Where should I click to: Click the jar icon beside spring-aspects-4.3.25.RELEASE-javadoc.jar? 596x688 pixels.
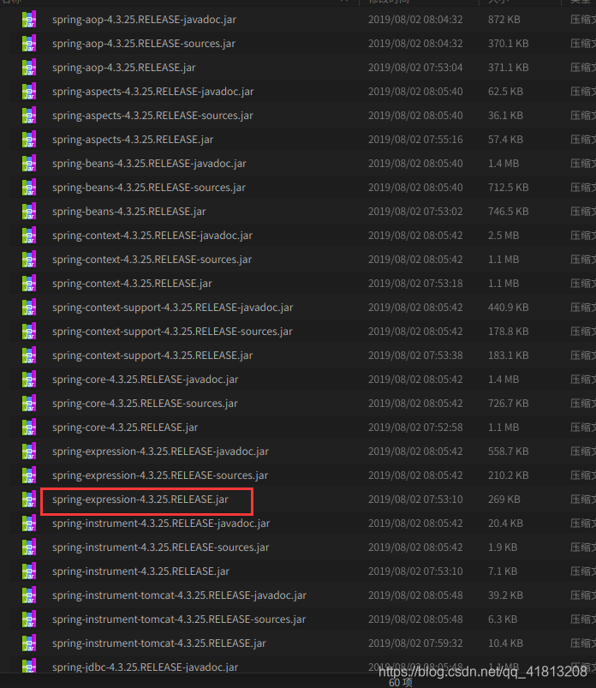pyautogui.click(x=29, y=92)
